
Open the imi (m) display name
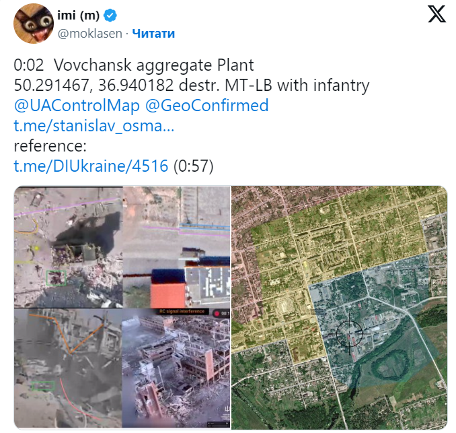tap(78, 15)
